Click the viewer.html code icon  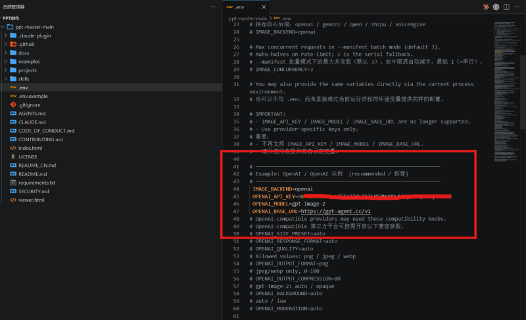click(x=13, y=200)
